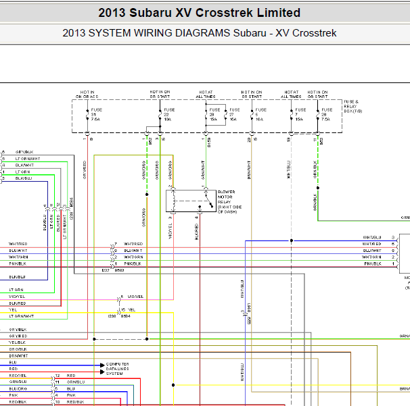This screenshot has width=410, height=406.
Task: Click the blue arrow to Computer Data Lines
Action: pyautogui.click(x=103, y=365)
